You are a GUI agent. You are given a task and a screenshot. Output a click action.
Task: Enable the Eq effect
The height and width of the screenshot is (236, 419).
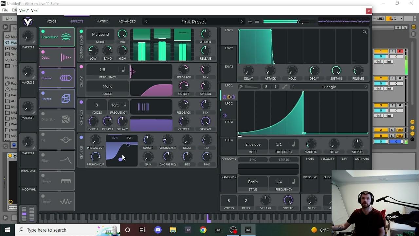coord(43,134)
